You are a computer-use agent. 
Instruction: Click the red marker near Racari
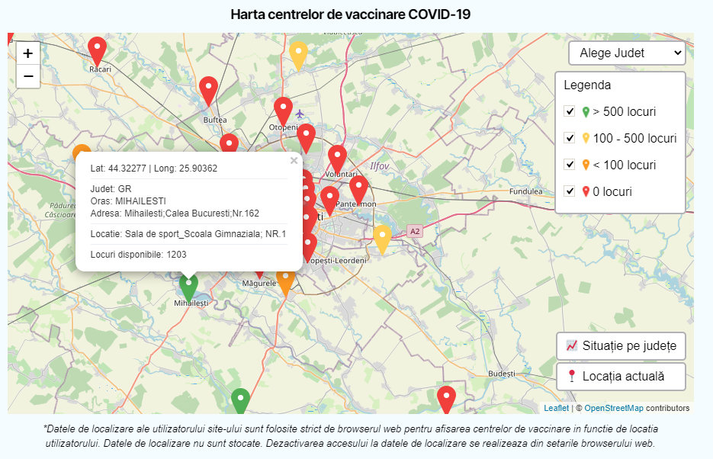click(x=97, y=50)
